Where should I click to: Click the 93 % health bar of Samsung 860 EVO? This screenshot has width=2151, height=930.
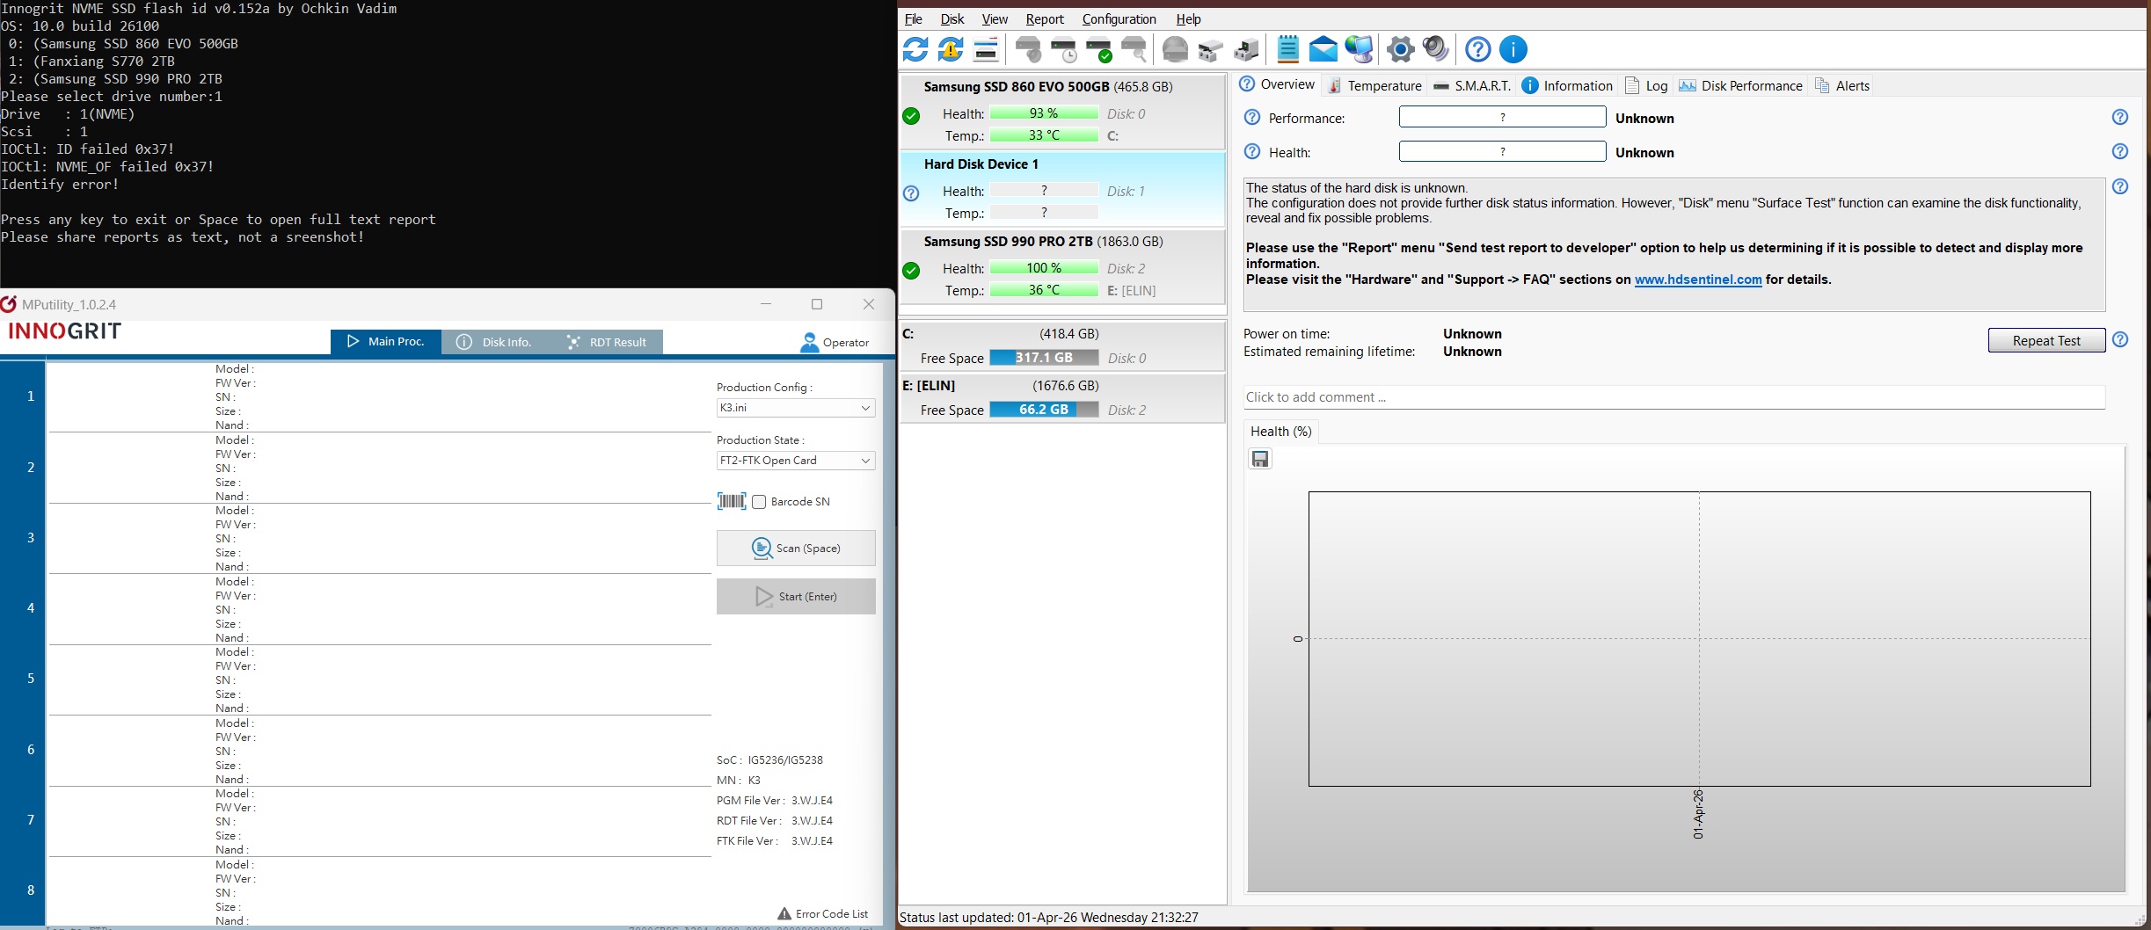click(1044, 113)
